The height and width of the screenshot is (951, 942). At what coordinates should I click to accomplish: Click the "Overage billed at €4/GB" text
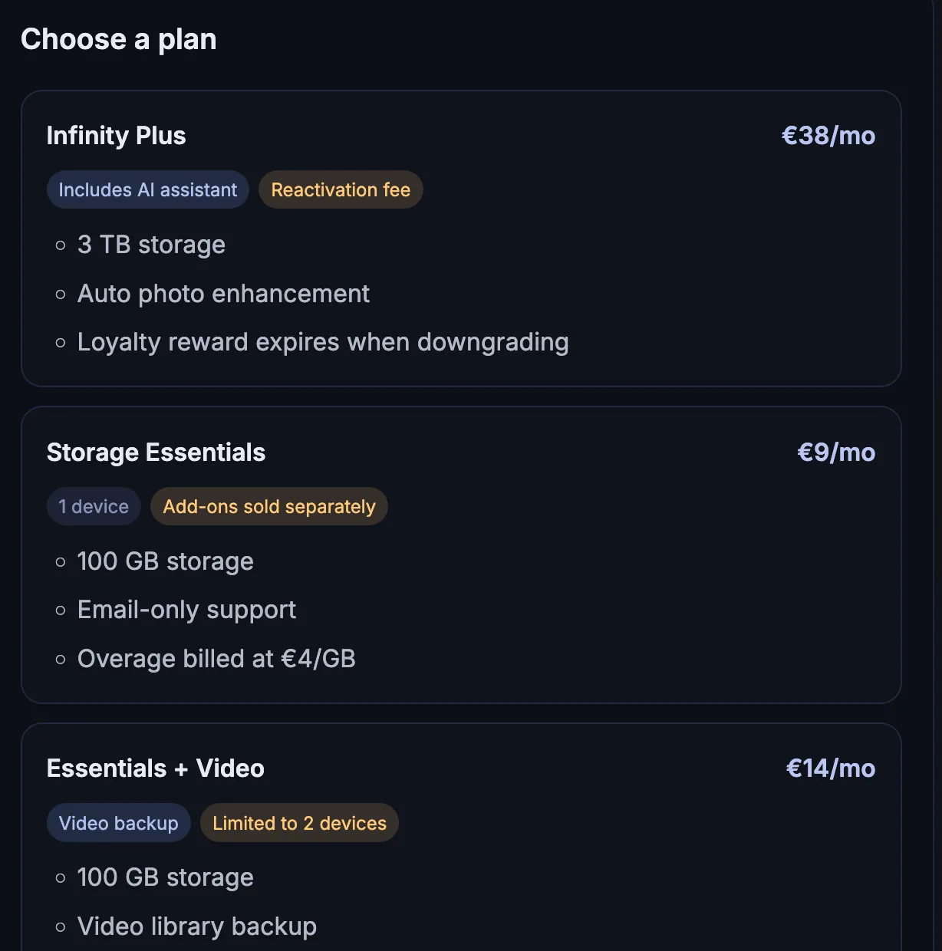tap(216, 659)
